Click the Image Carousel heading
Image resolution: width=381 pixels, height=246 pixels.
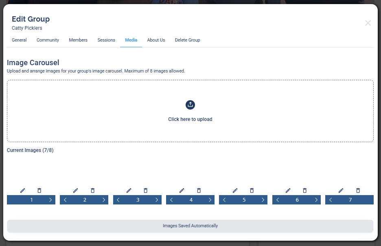point(33,63)
